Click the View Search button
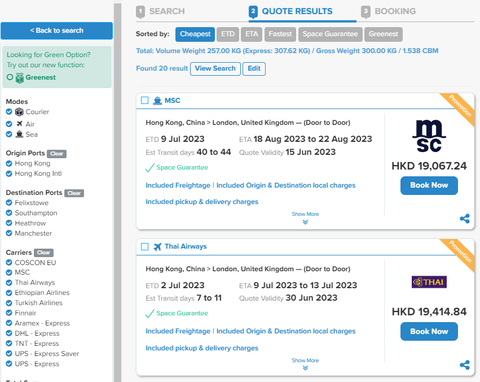Viewport: 480px width, 382px height. (x=215, y=69)
